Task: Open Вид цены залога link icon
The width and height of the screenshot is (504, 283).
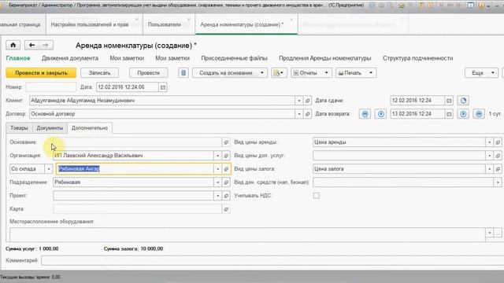Action: (x=498, y=169)
